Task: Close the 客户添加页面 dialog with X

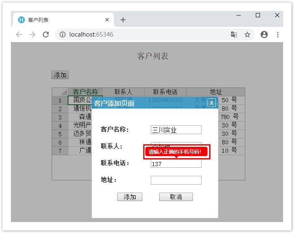Action: (212, 103)
